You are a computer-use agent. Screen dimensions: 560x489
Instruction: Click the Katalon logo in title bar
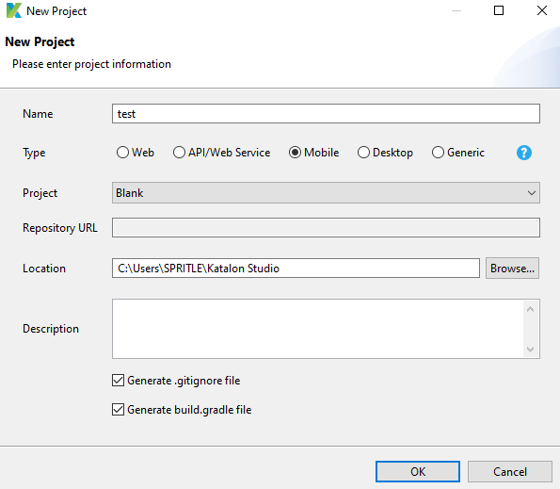click(x=14, y=10)
